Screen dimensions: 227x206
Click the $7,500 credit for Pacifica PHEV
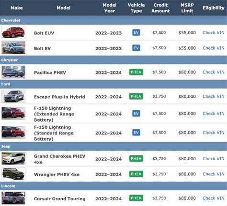click(159, 72)
